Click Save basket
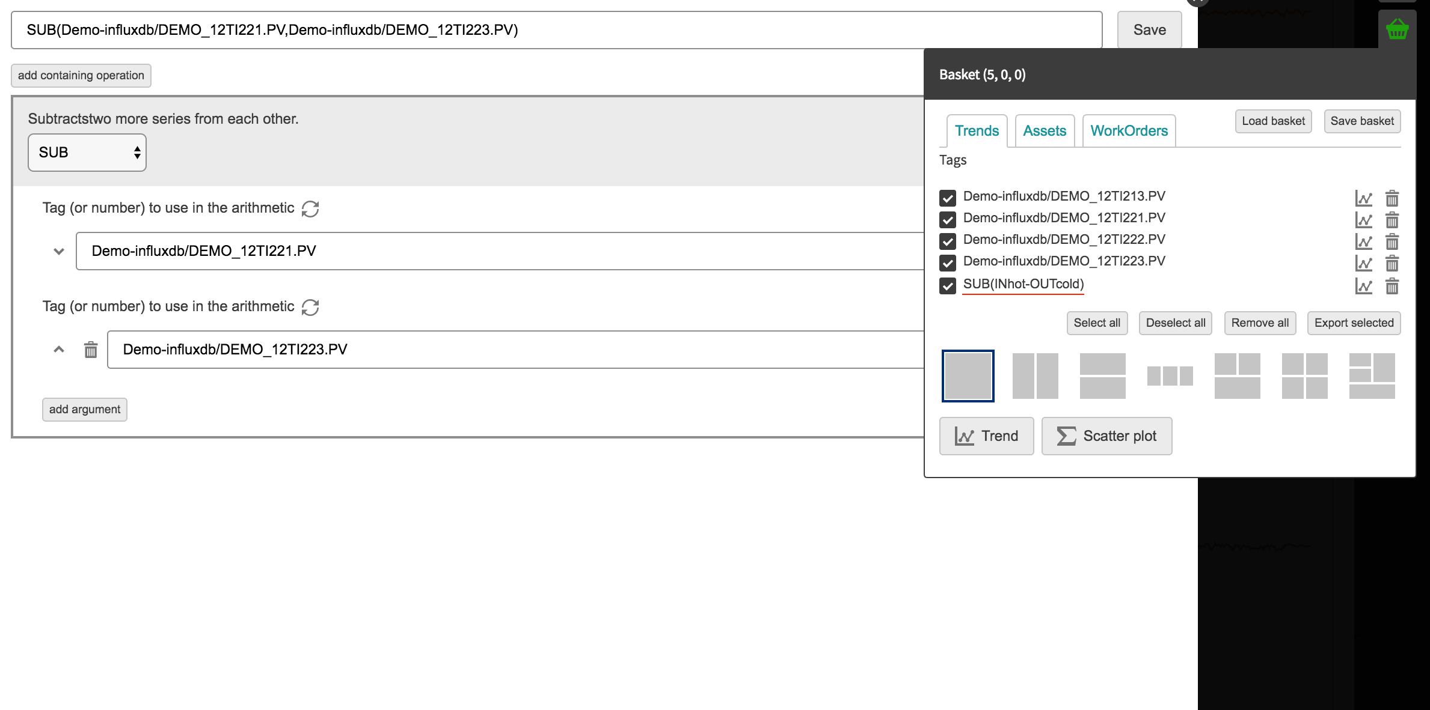 1362,121
